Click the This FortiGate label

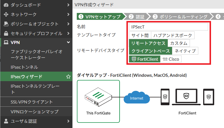[x=98, y=113]
